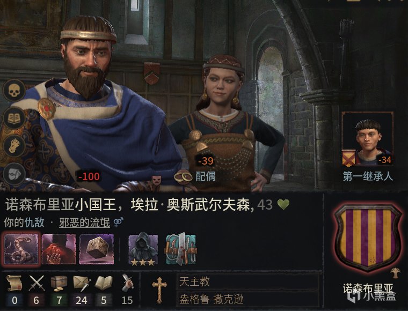
Task: Click the torturer tools trait icon
Action: (180, 249)
